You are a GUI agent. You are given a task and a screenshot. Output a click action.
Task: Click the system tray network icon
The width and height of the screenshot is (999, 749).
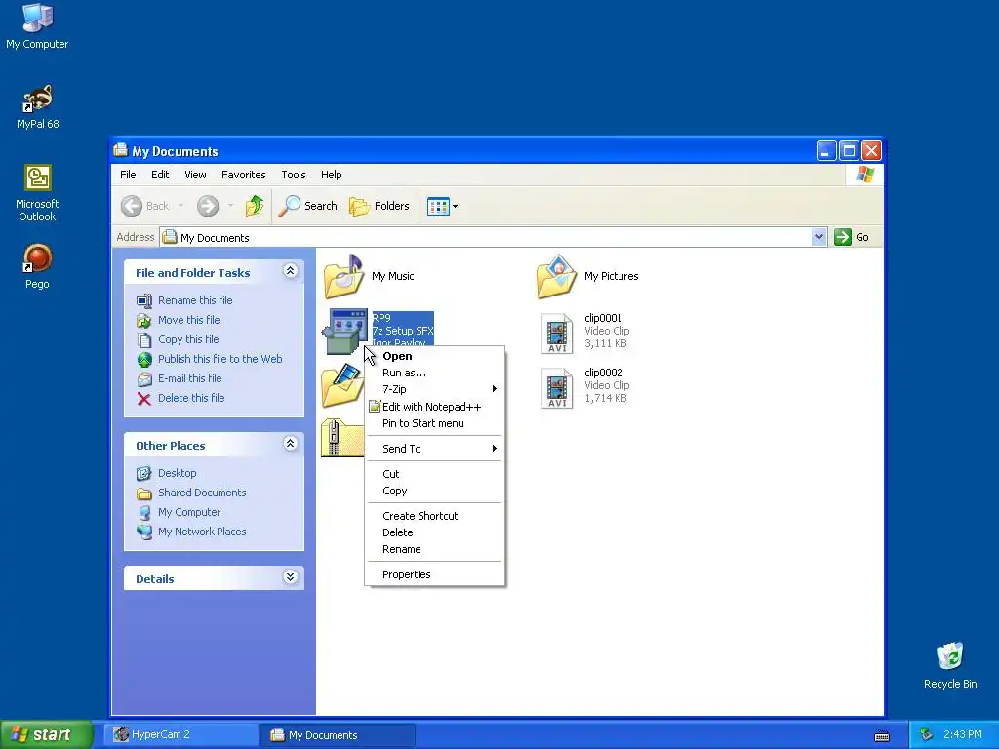(x=926, y=735)
